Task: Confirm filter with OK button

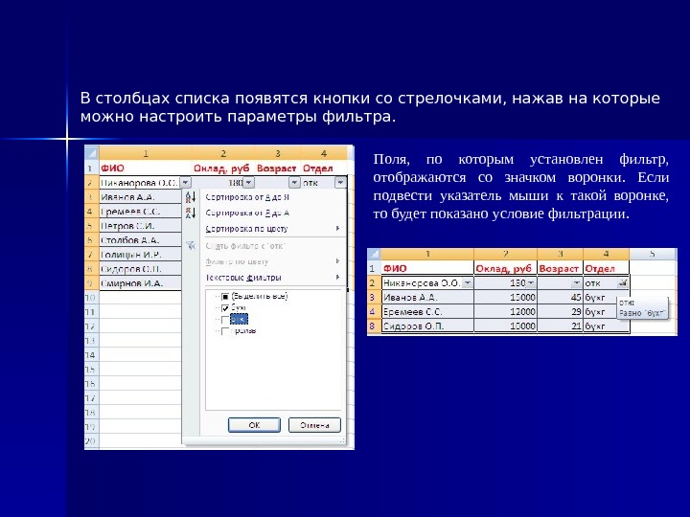Action: click(254, 425)
